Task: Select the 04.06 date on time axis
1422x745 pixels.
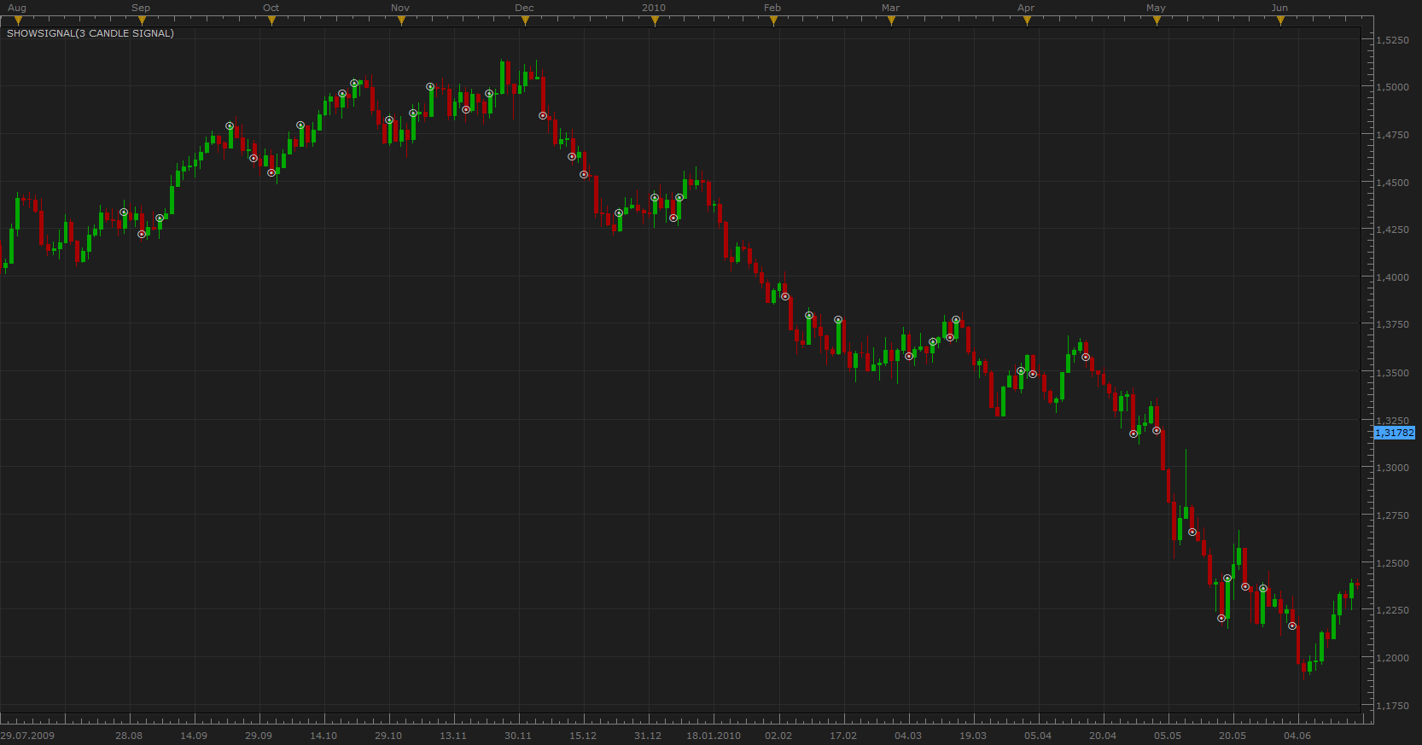Action: click(x=1297, y=736)
